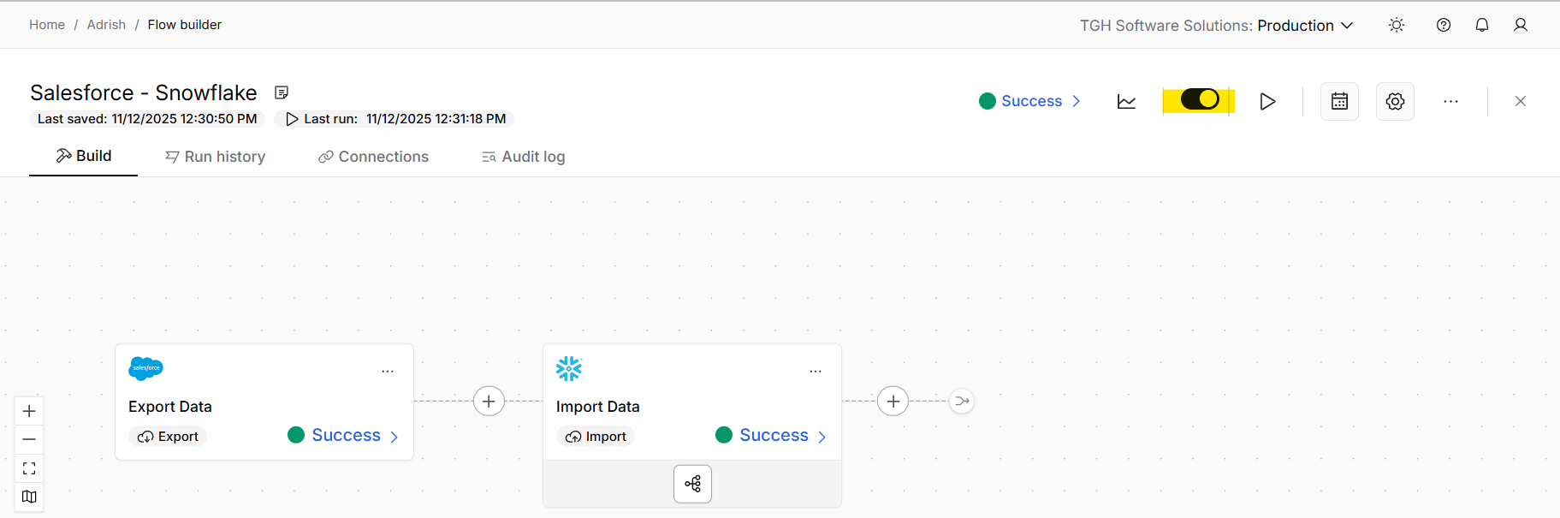Open flow description note icon

coord(282,92)
